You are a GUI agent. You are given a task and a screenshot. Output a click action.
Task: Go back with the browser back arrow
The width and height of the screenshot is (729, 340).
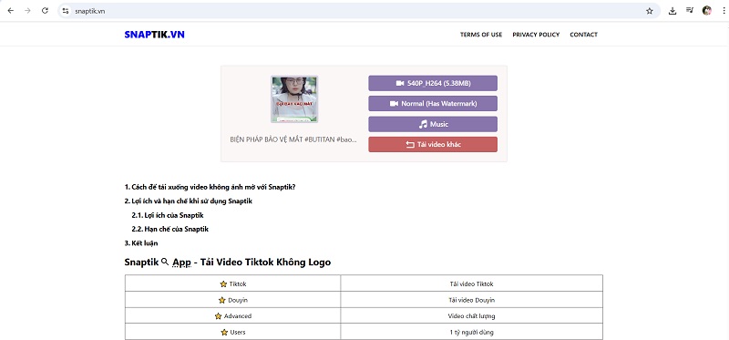pos(11,11)
